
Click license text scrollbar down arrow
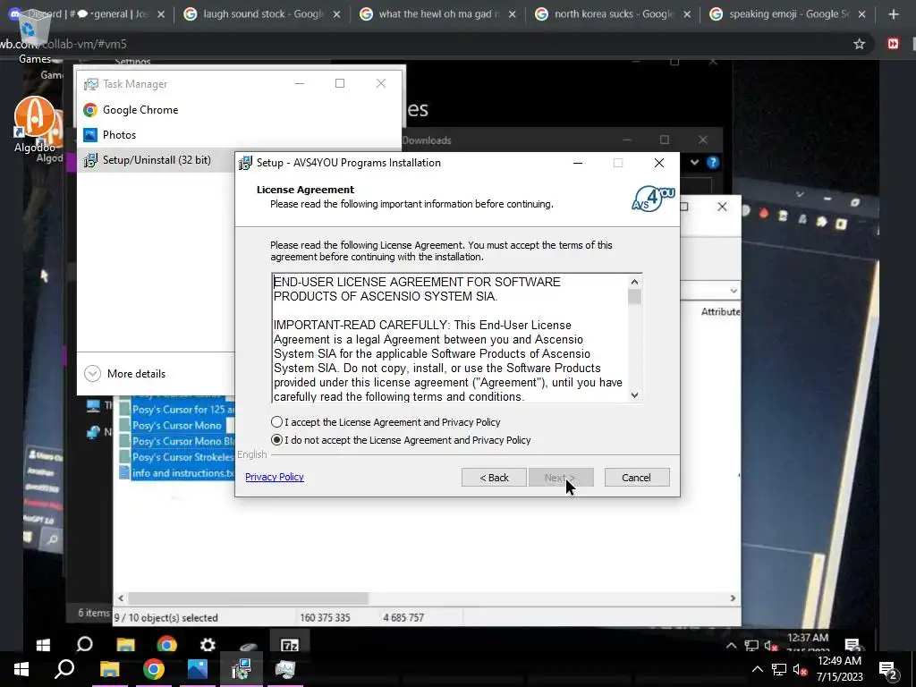[x=634, y=395]
